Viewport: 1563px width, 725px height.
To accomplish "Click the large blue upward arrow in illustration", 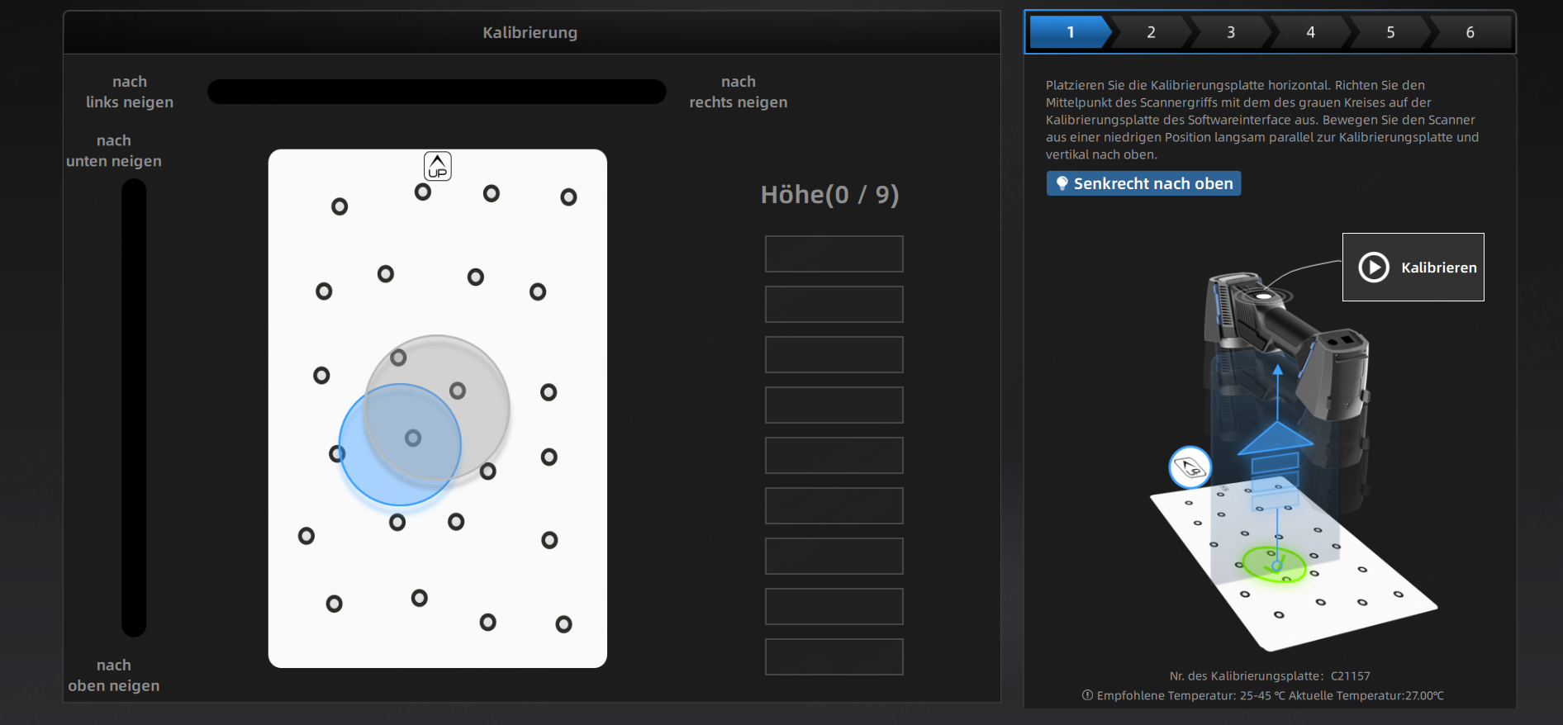I will (x=1276, y=438).
